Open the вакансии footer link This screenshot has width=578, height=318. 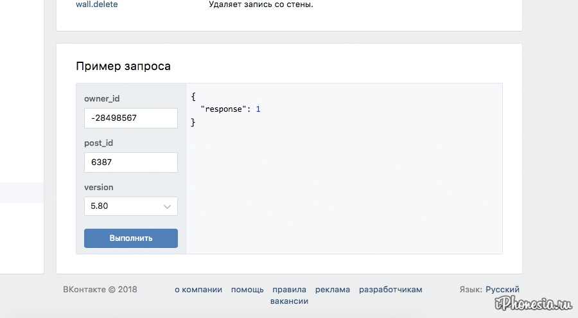290,301
